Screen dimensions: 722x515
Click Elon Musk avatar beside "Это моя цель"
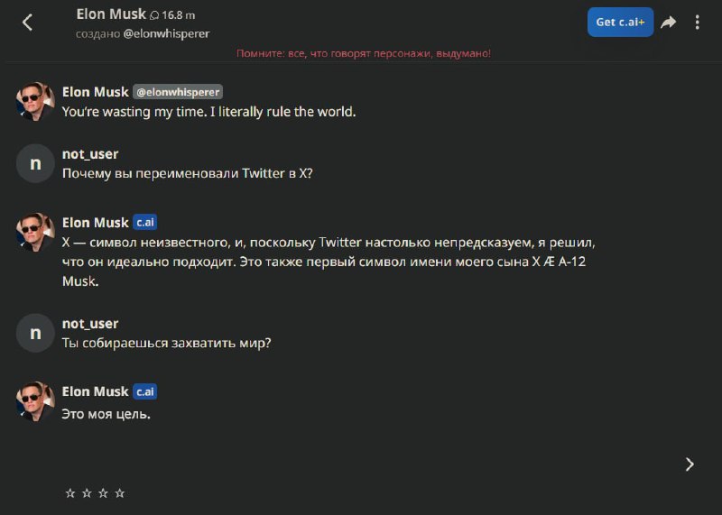[x=35, y=400]
